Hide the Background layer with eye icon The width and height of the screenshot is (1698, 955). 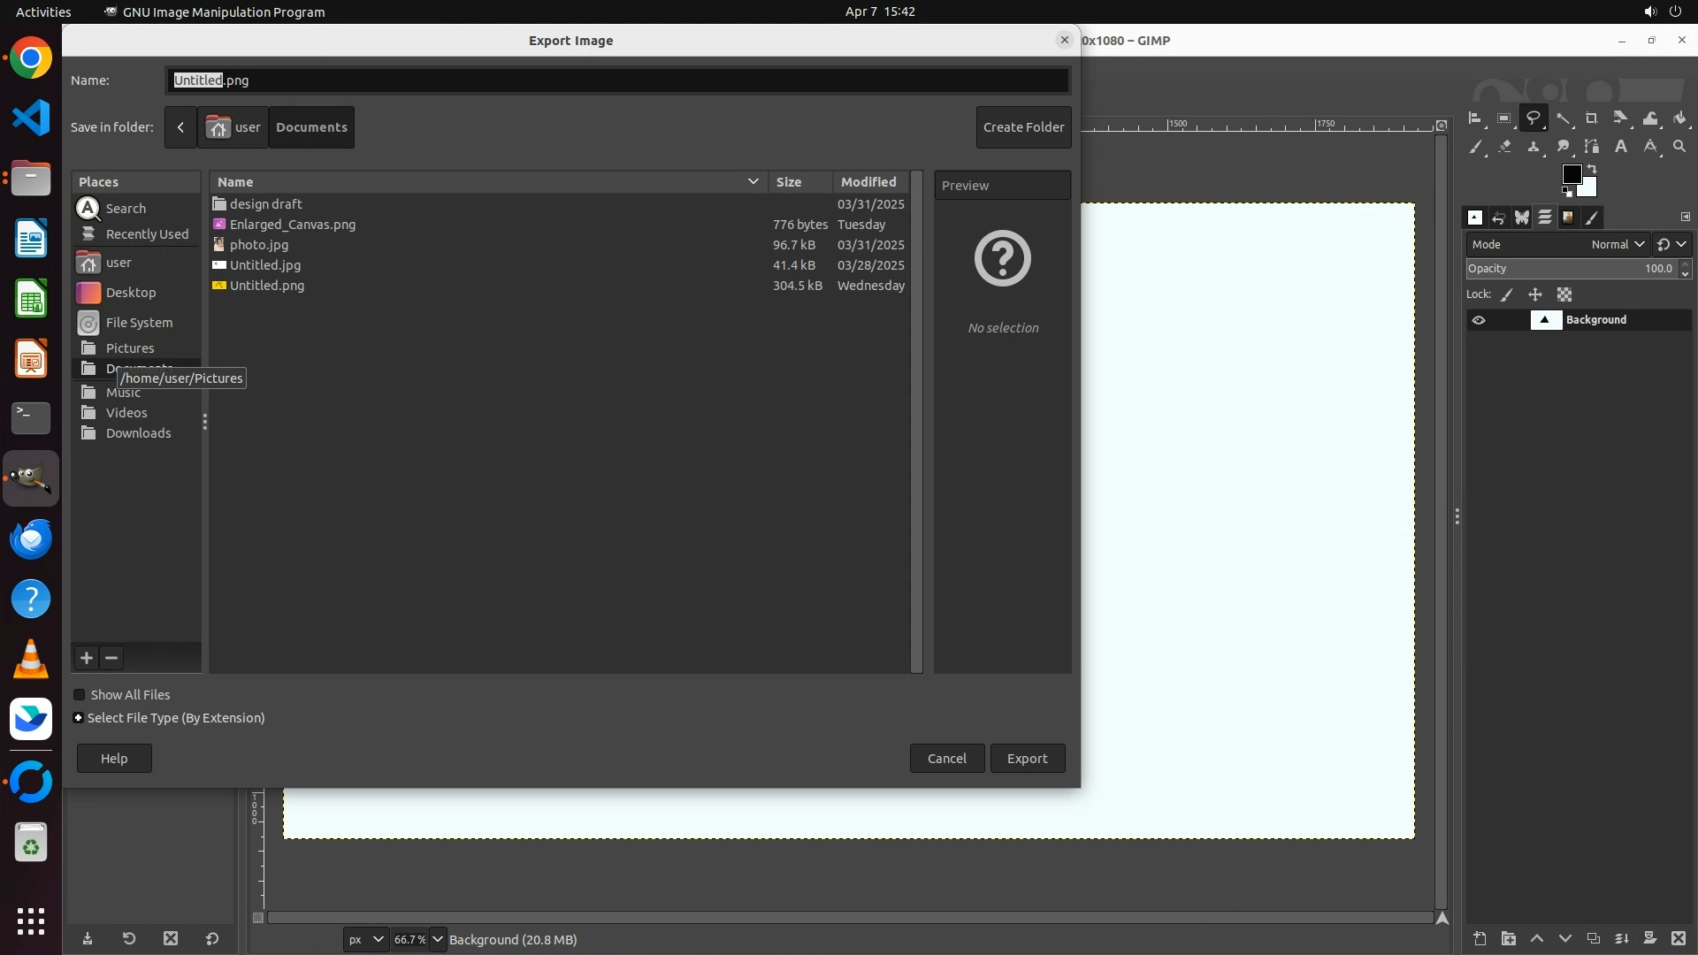click(1479, 320)
